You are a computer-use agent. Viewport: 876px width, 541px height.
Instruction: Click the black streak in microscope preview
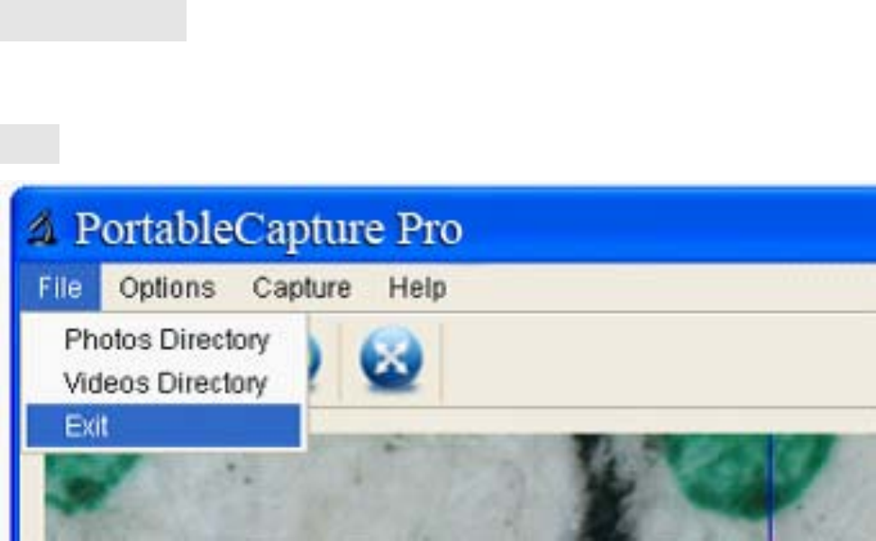(607, 488)
